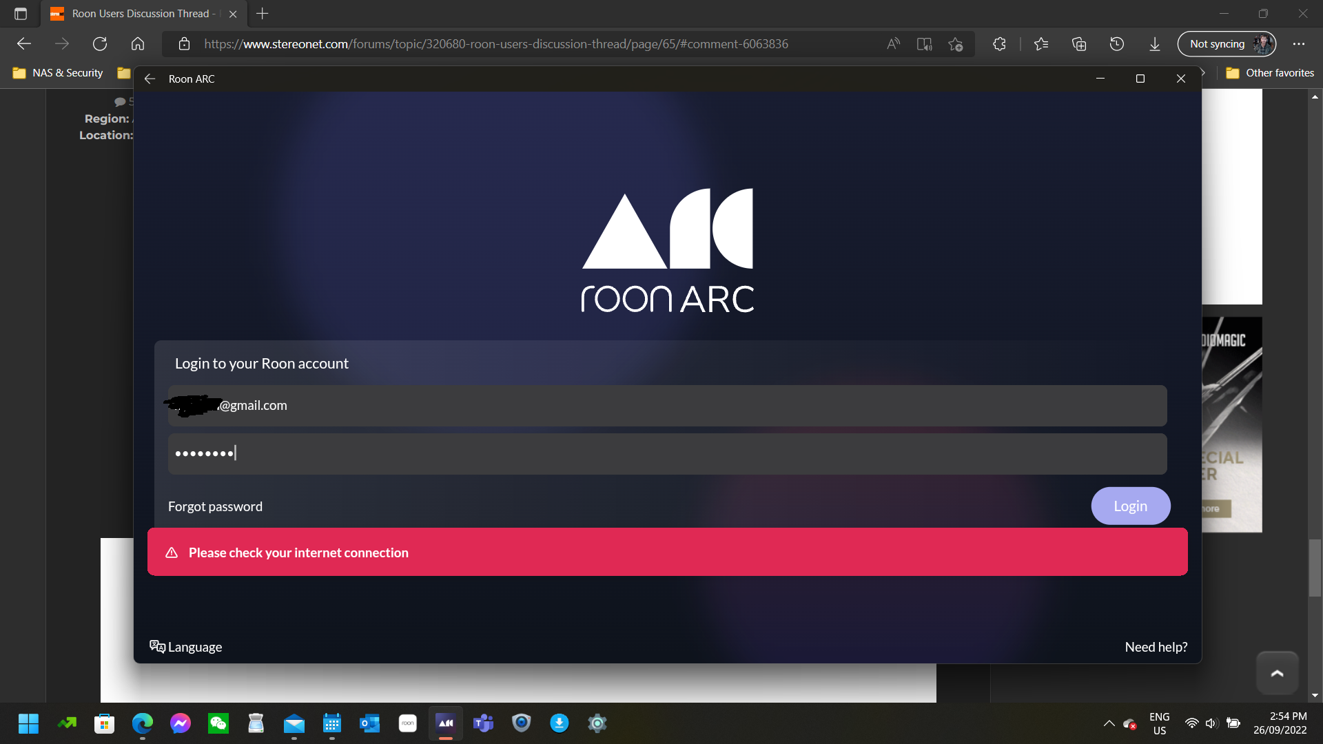Open Wi-Fi network tray icon
This screenshot has height=744, width=1323.
pos(1191,723)
